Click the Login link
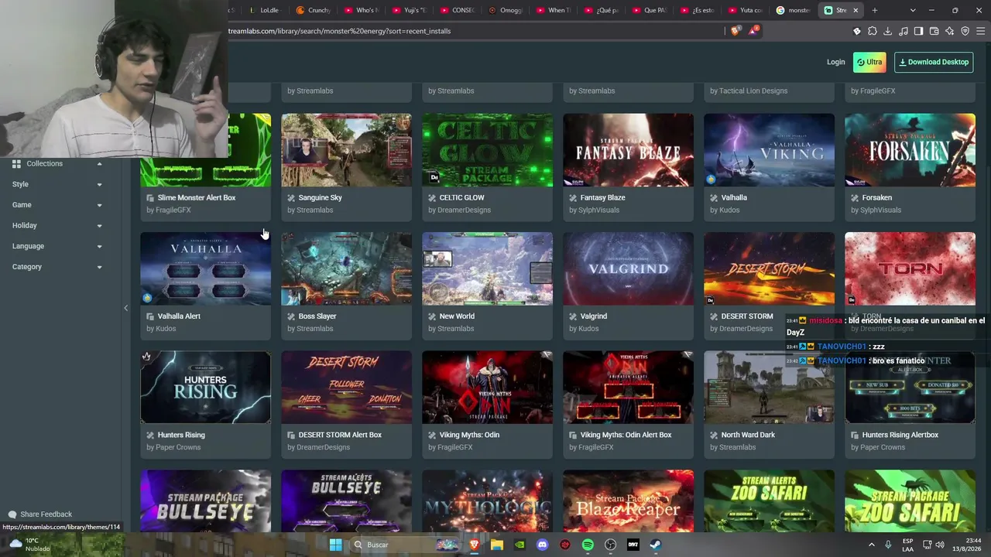This screenshot has height=557, width=991. pos(836,62)
